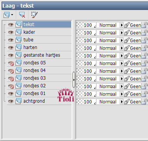Click the link chain icon for kader

126,33
